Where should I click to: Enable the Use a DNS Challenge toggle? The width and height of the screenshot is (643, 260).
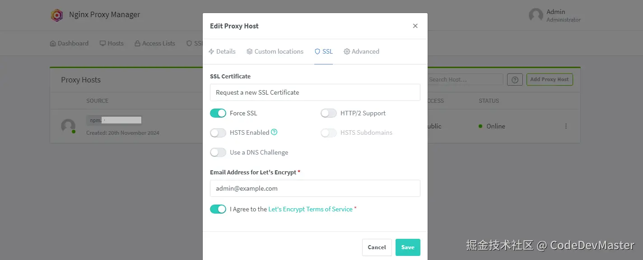pyautogui.click(x=218, y=152)
